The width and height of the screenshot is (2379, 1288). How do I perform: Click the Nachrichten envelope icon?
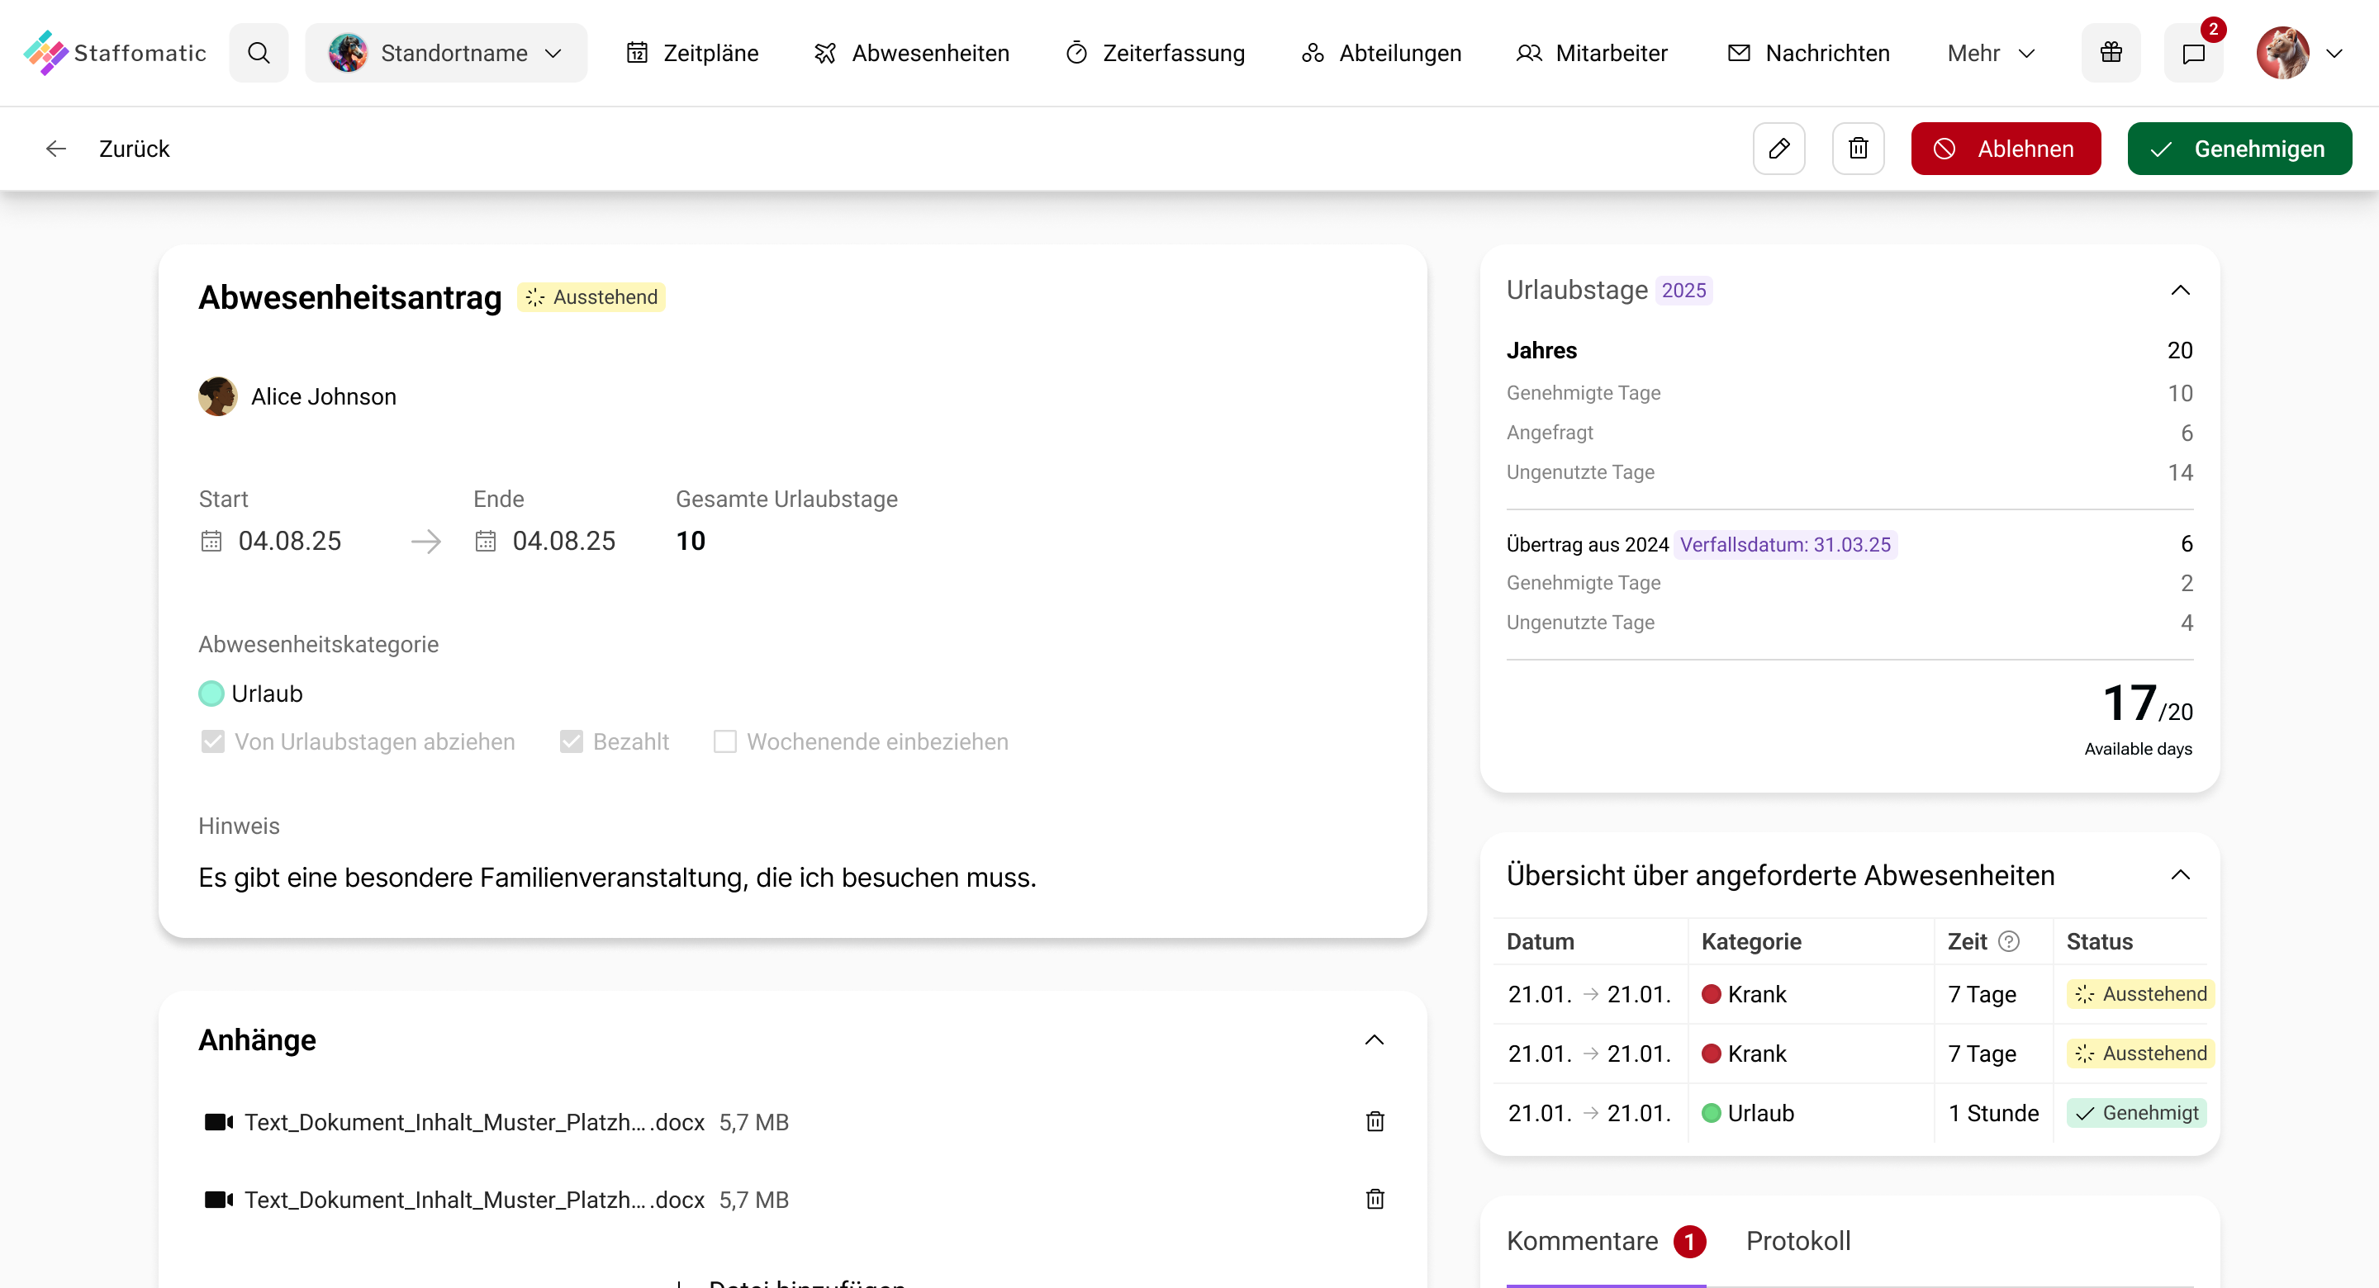(1740, 53)
